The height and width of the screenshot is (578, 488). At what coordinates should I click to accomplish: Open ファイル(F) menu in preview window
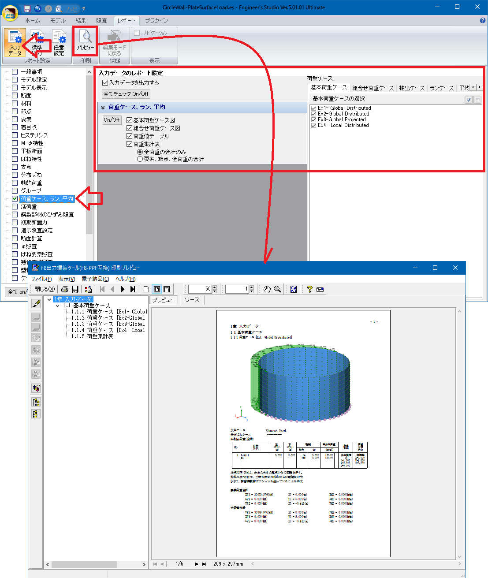[41, 279]
